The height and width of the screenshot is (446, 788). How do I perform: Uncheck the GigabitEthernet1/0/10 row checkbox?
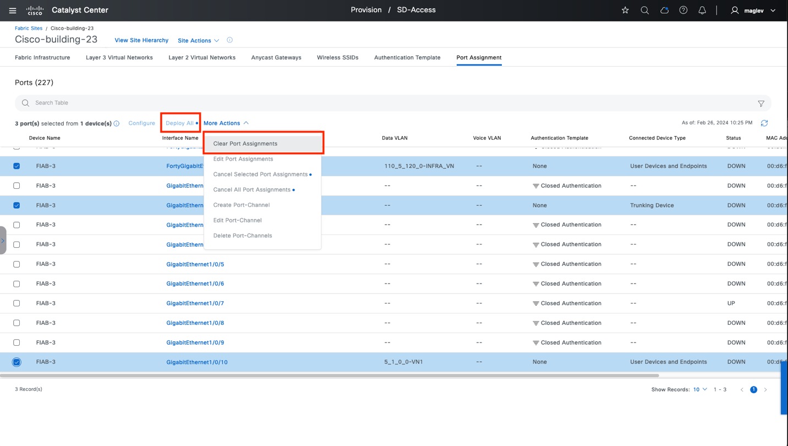(17, 362)
